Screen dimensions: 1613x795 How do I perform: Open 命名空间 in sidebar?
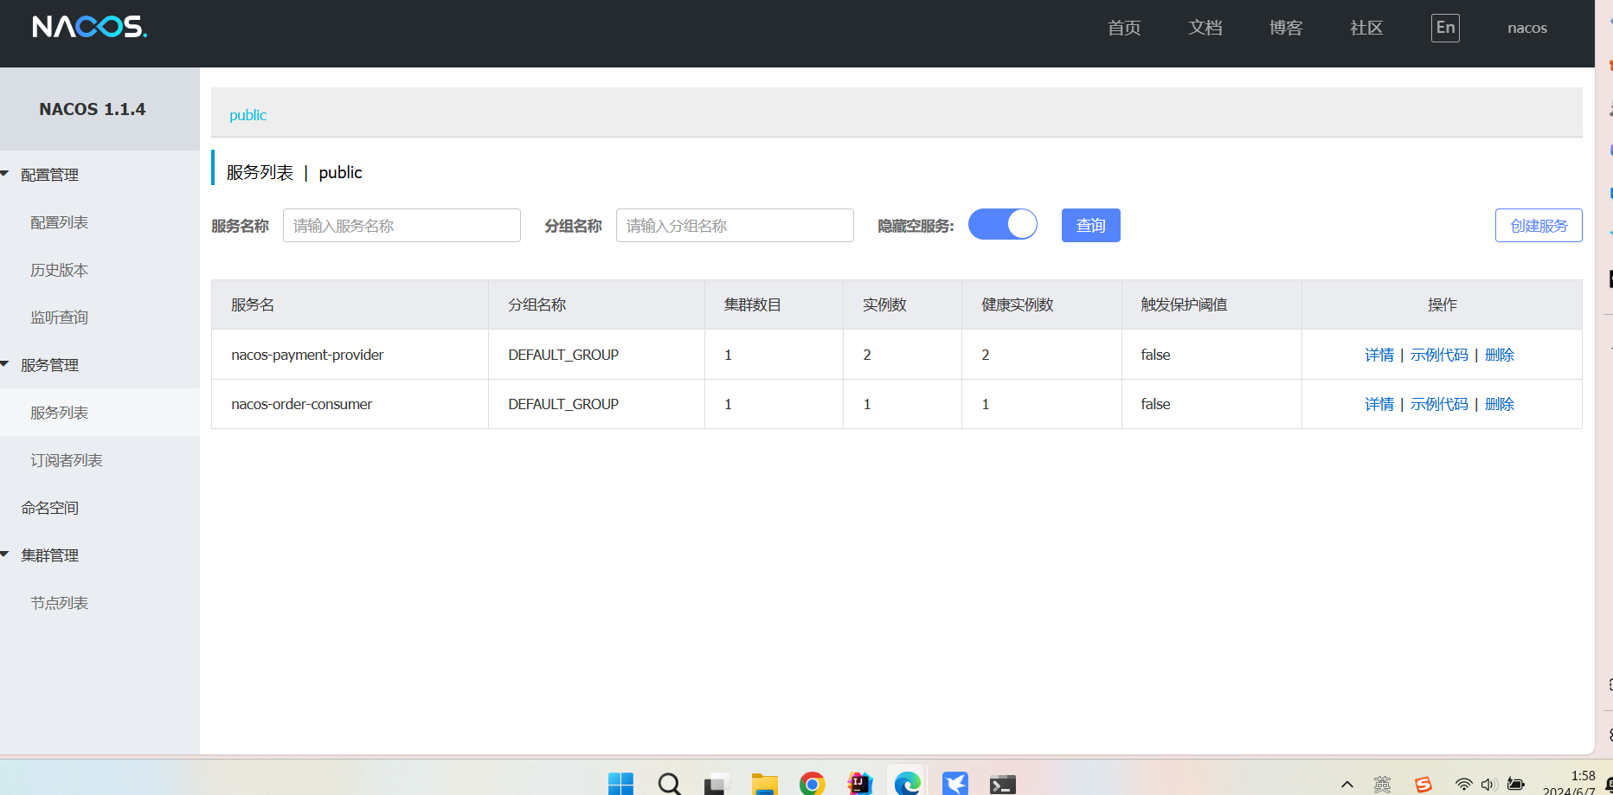50,508
